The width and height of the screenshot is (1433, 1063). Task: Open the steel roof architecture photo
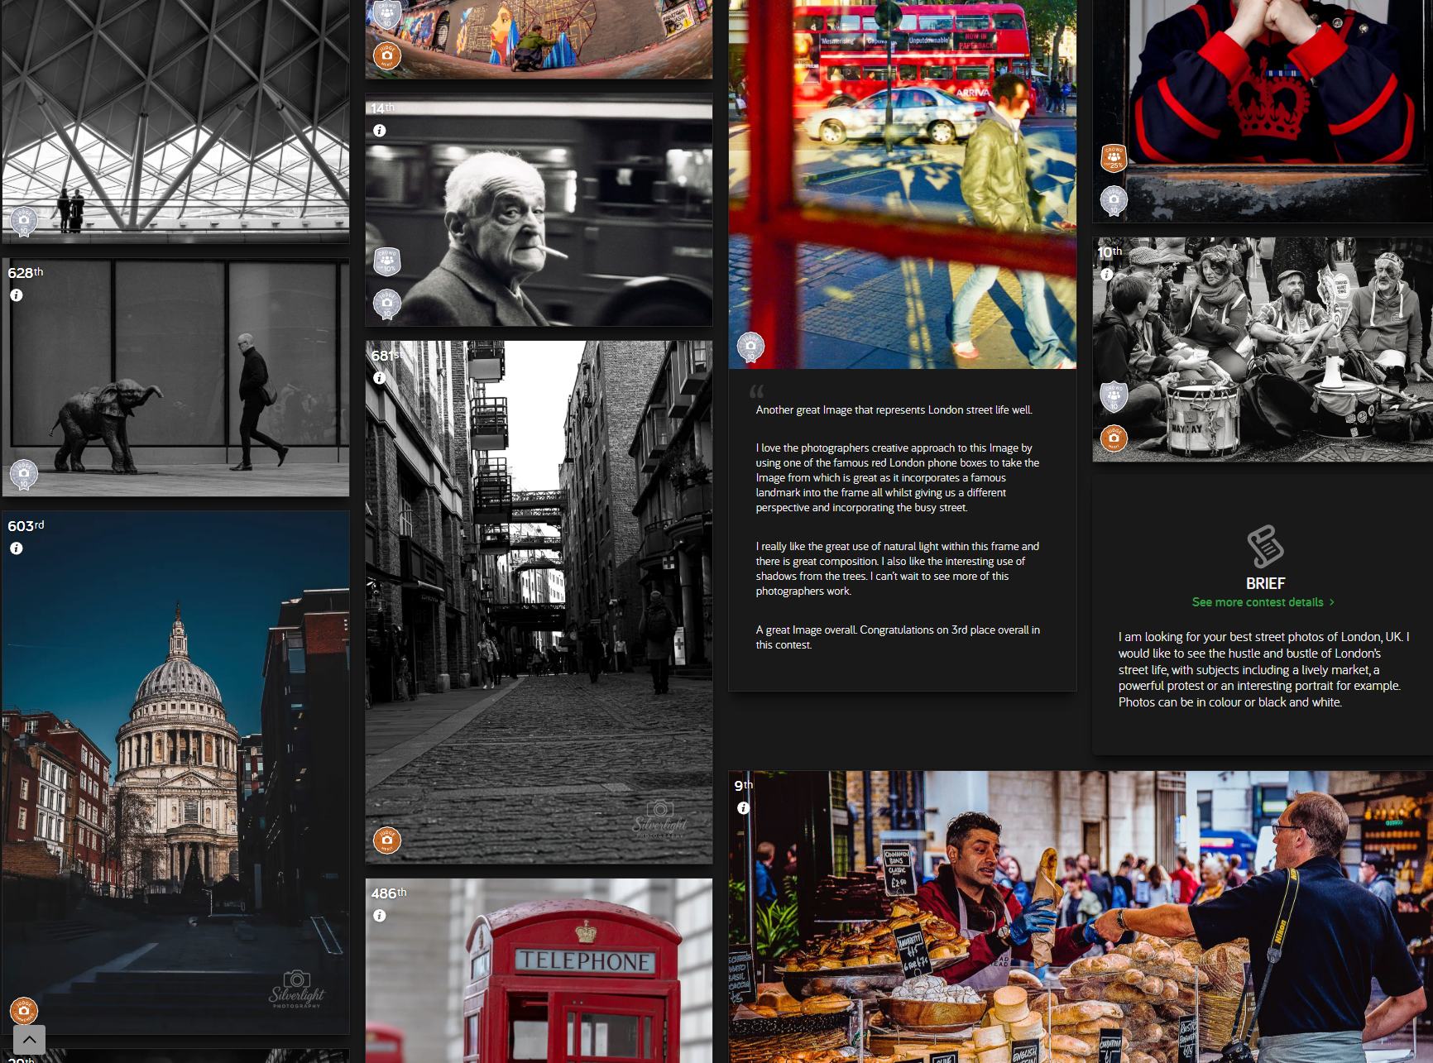pyautogui.click(x=175, y=122)
